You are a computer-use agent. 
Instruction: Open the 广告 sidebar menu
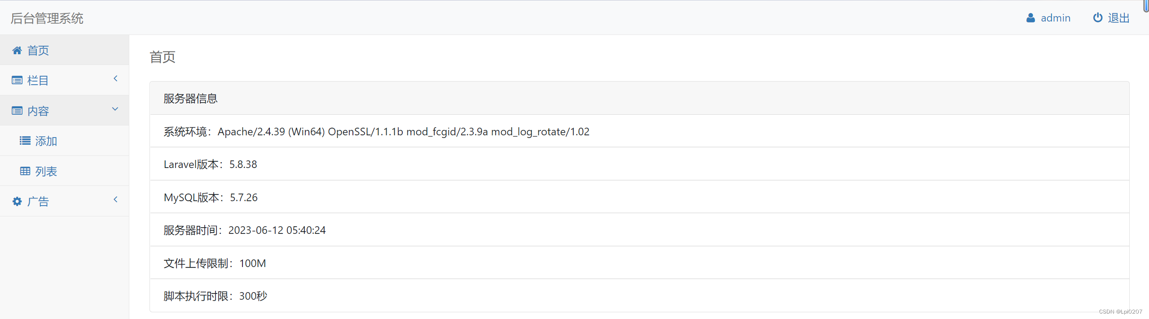(x=65, y=201)
